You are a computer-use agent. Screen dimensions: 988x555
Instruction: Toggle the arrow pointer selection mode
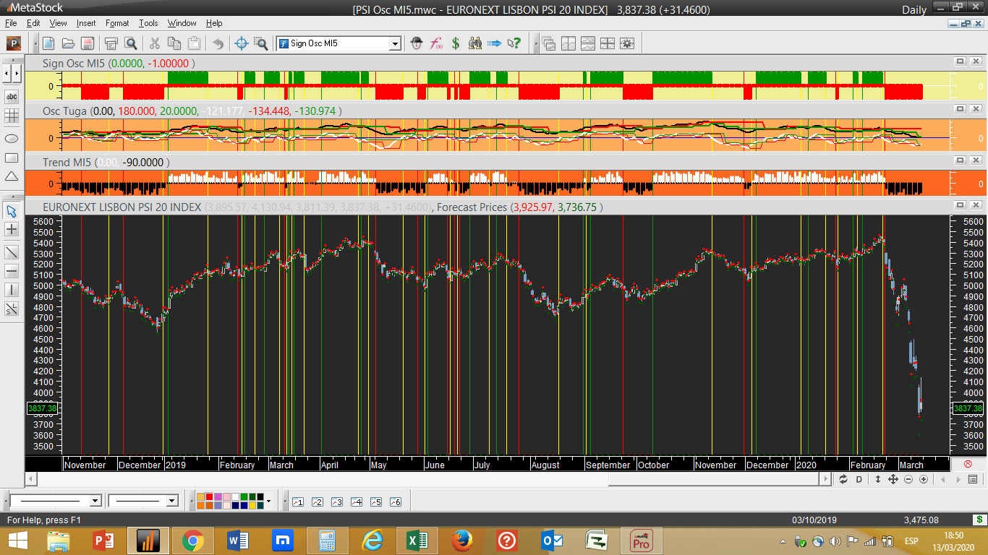[12, 211]
